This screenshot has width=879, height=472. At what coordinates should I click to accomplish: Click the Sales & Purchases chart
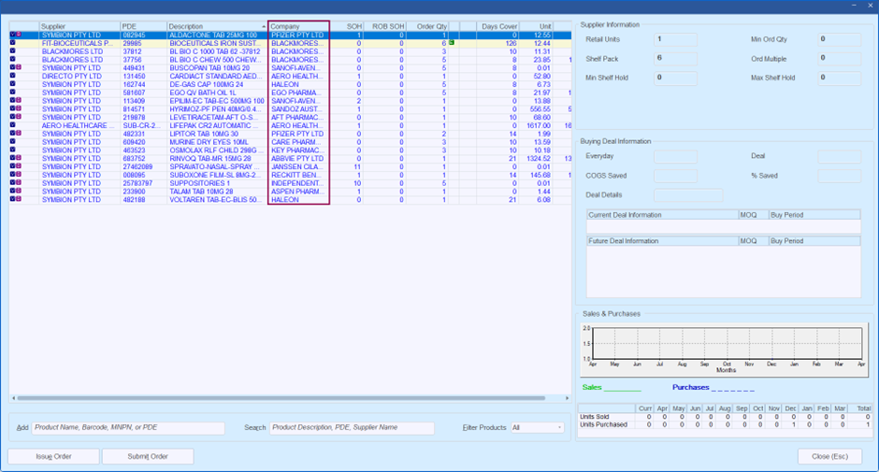click(725, 350)
